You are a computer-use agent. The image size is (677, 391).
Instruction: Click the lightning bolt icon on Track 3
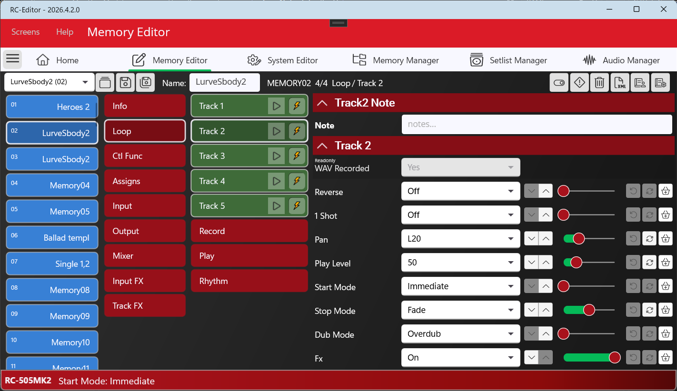[x=297, y=156]
